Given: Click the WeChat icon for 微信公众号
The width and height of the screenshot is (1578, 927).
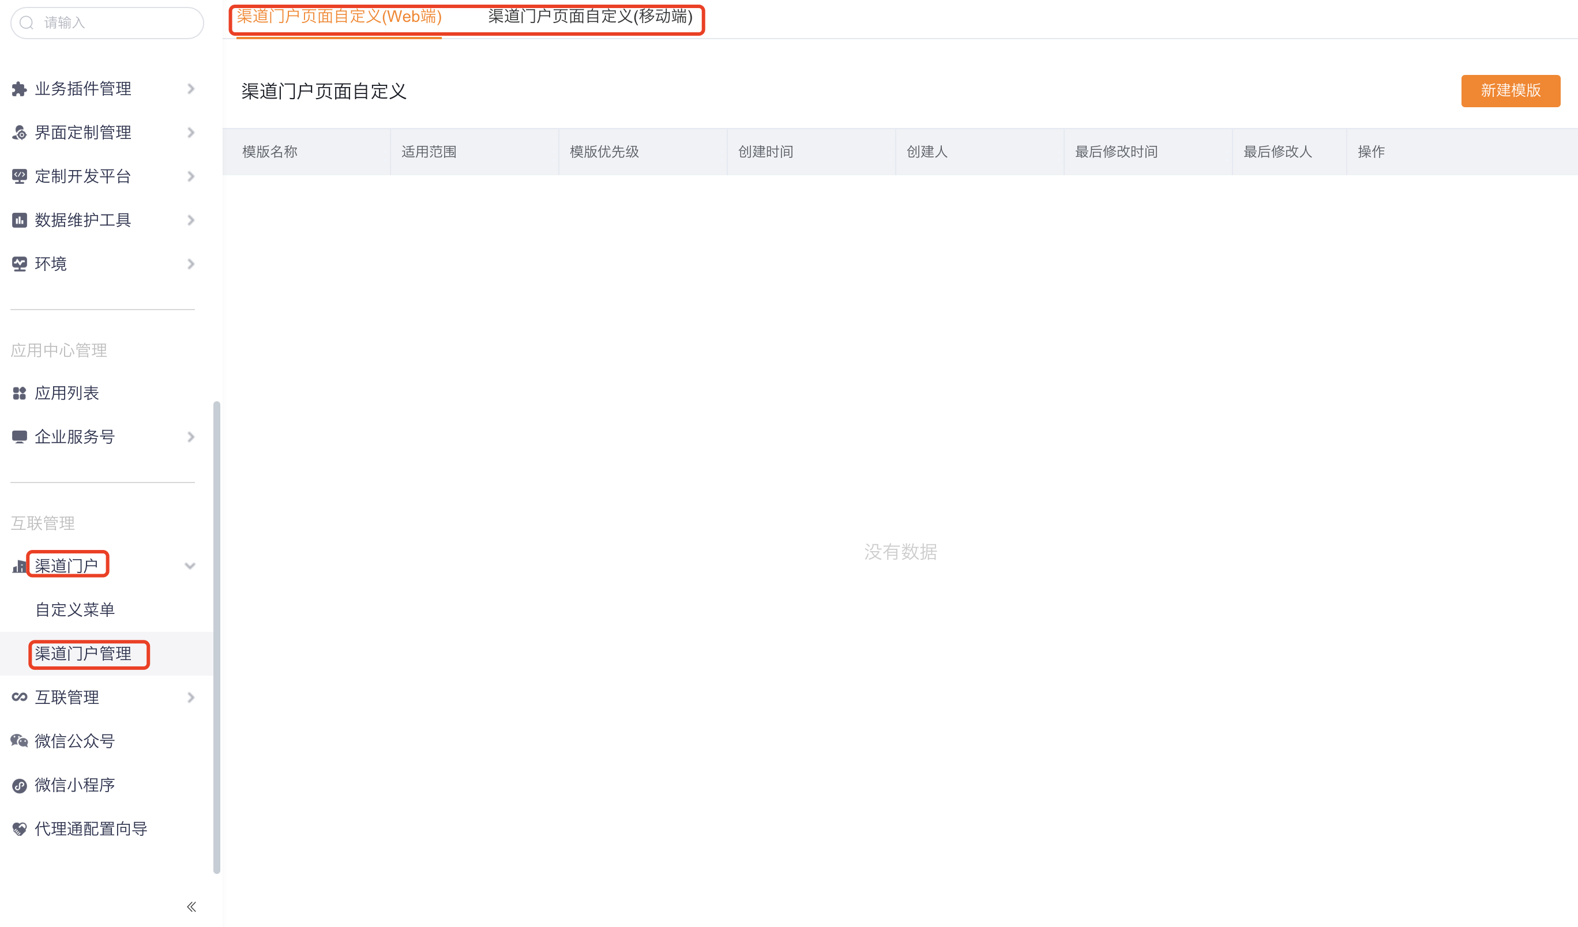Looking at the screenshot, I should pyautogui.click(x=20, y=741).
